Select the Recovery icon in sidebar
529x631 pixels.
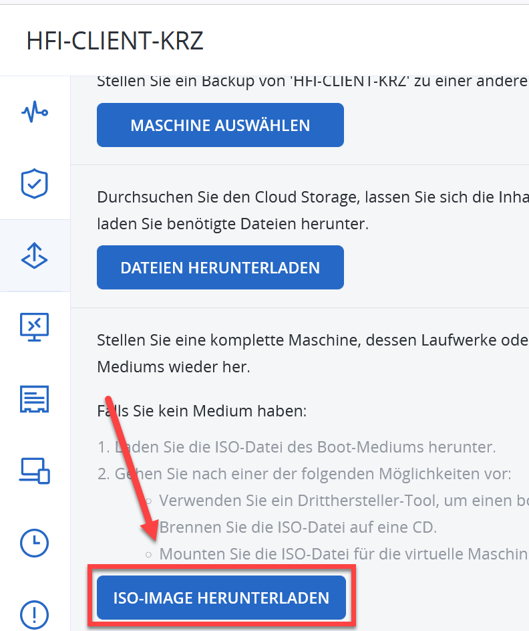[35, 255]
